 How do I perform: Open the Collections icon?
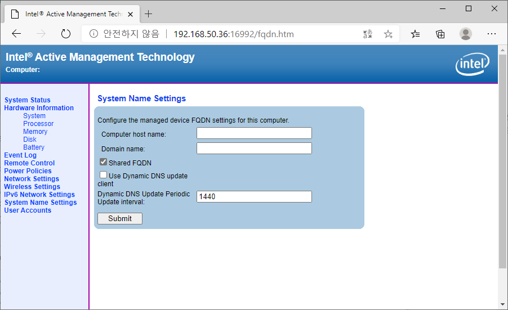(x=440, y=34)
